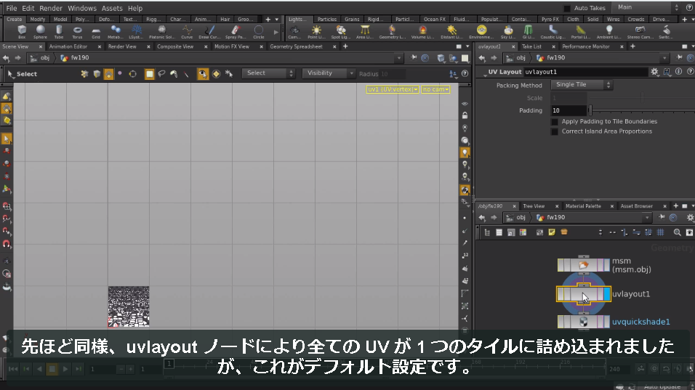Image resolution: width=695 pixels, height=390 pixels.
Task: Select the Curve shelf tool
Action: coord(187,31)
